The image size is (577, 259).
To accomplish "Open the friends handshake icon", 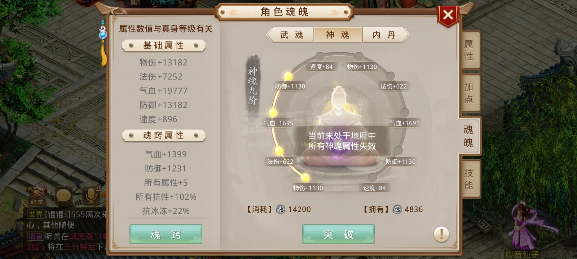I will coord(37,196).
